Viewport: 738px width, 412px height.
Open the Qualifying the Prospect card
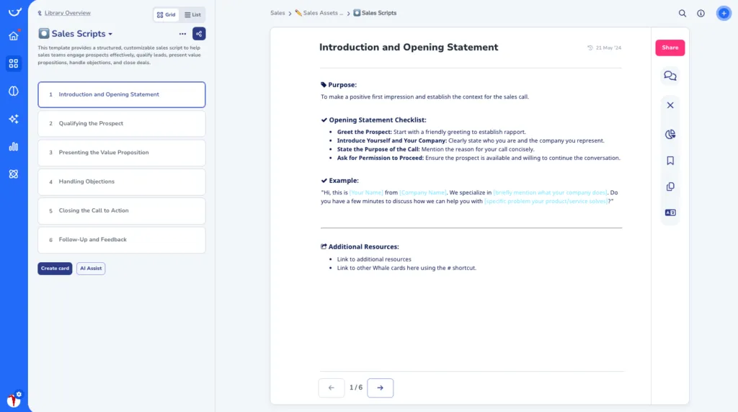121,124
